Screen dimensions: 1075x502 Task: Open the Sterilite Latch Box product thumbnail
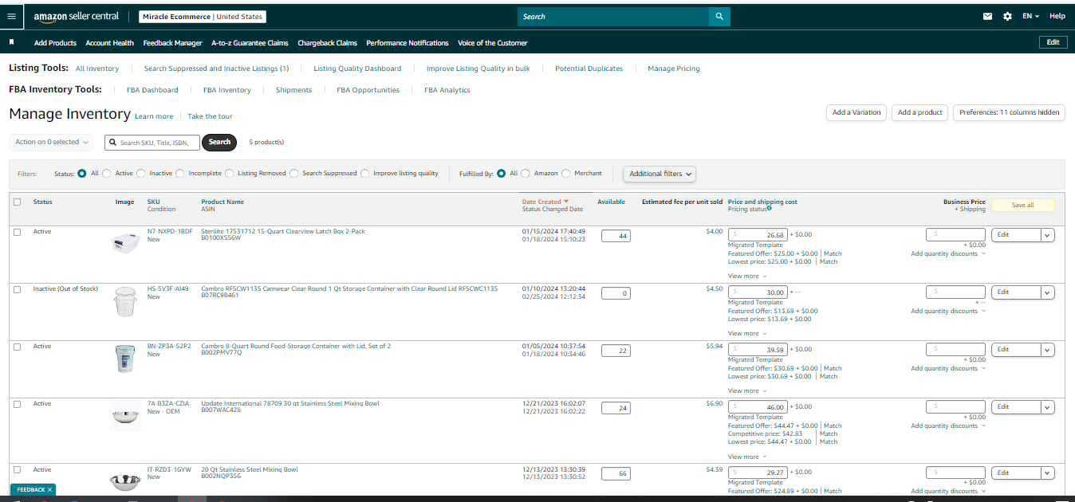[x=125, y=244]
